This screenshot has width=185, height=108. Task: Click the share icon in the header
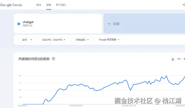[184, 5]
